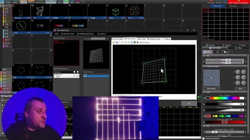250x140 pixels.
Task: Click the Forward icon in top right toolbar
Action: click(x=219, y=2)
